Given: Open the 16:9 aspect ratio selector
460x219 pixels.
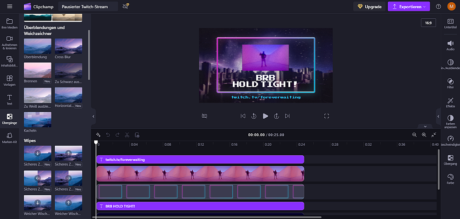Looking at the screenshot, I should (428, 23).
